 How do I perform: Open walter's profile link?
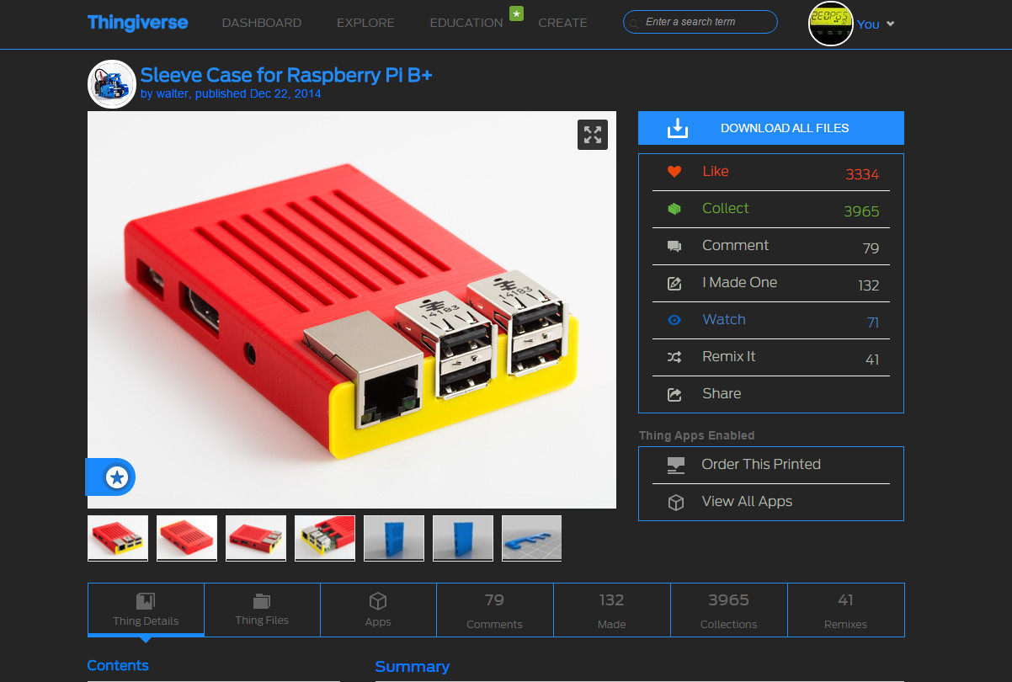pos(170,93)
